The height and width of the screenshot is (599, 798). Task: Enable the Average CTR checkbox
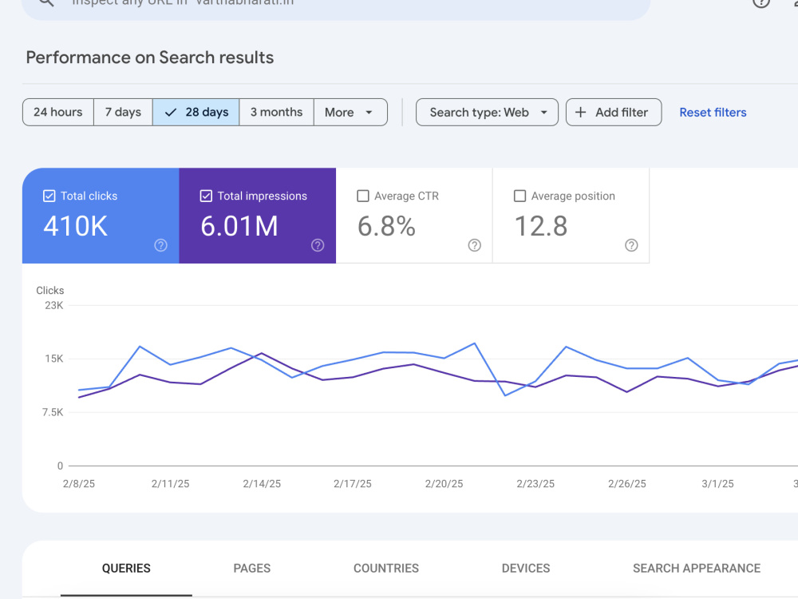(363, 196)
